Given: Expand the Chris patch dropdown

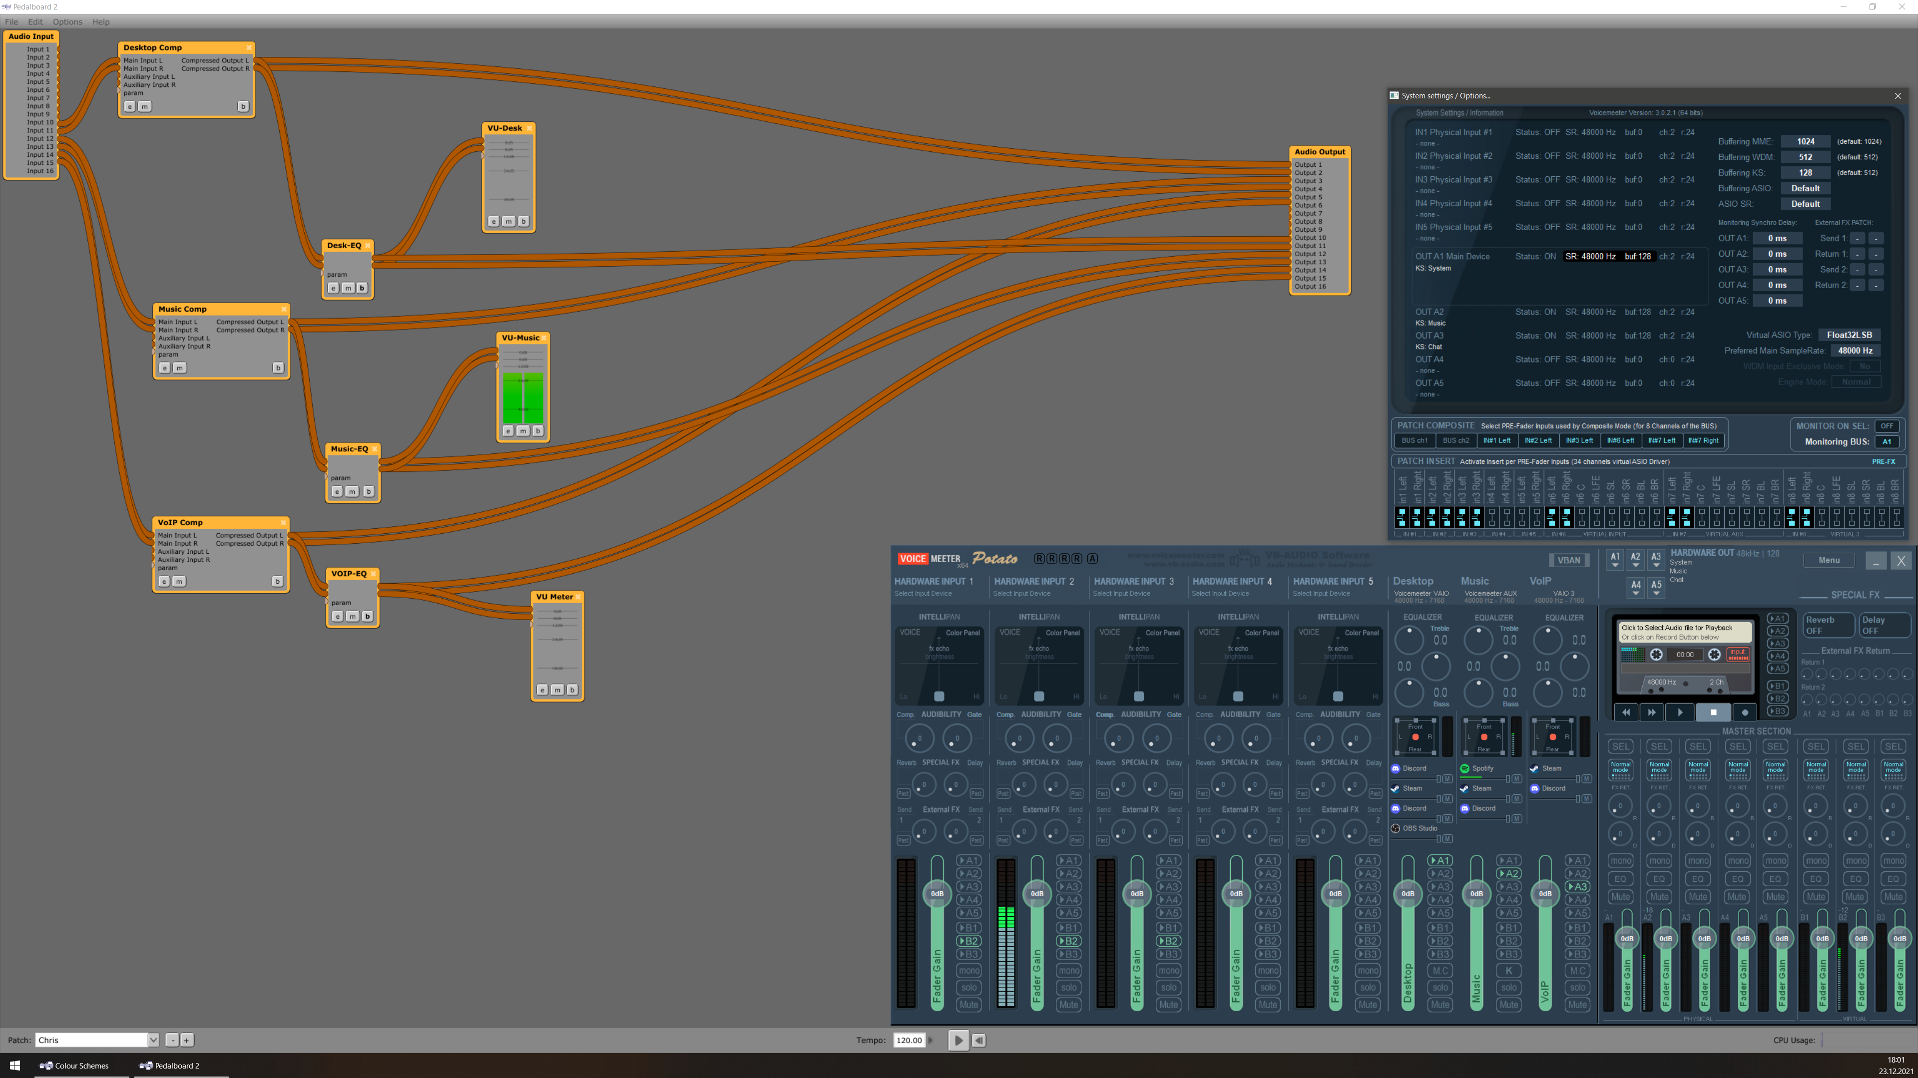Looking at the screenshot, I should [153, 1040].
